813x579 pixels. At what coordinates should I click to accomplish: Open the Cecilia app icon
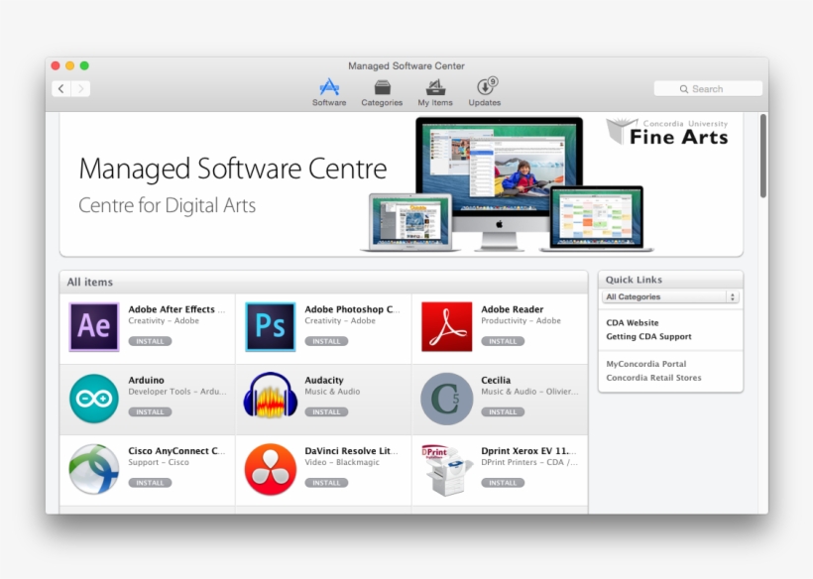point(446,399)
